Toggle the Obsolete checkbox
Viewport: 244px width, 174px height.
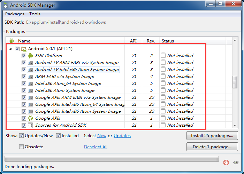pos(21,147)
